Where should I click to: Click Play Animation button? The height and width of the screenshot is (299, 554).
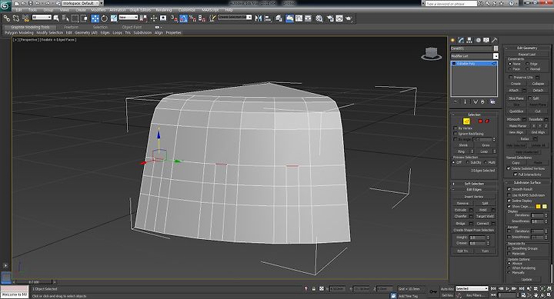click(x=507, y=288)
